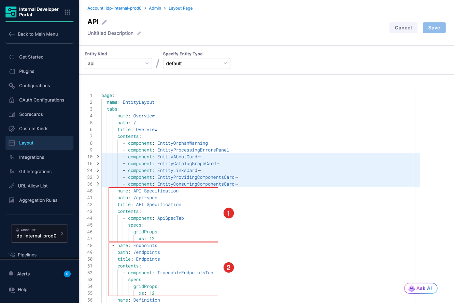This screenshot has height=303, width=454.
Task: Open the app grid launcher icon
Action: point(67,12)
